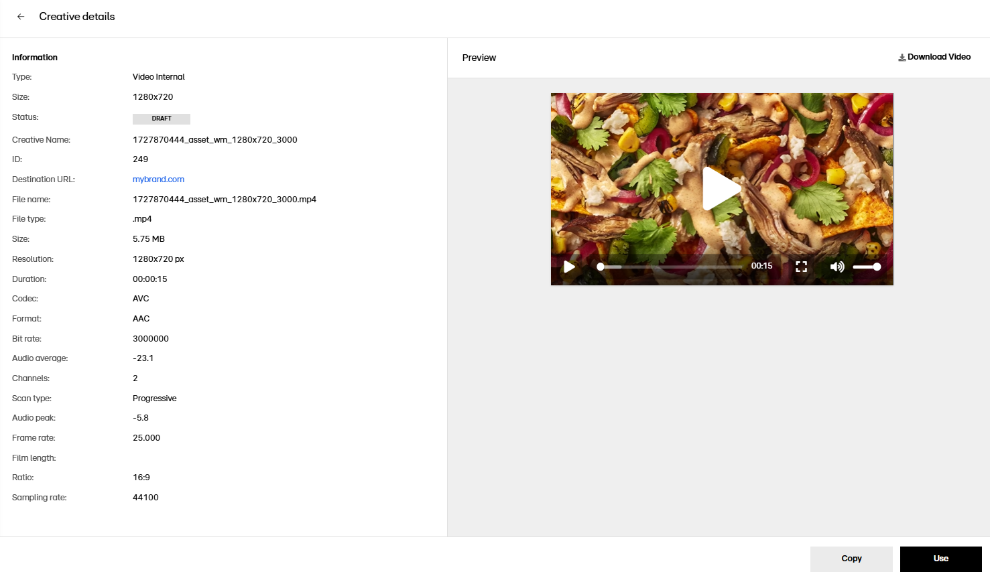Open the mybrand.com destination link

[158, 179]
